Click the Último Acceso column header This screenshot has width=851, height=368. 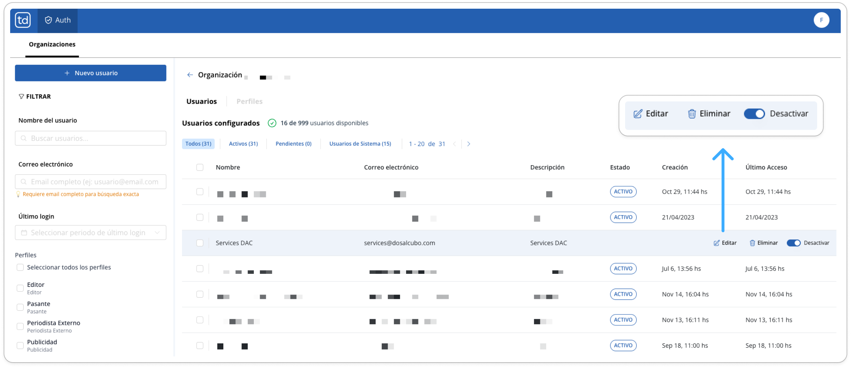[x=766, y=167]
